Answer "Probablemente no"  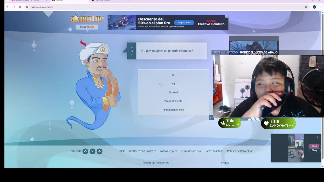pos(173,109)
